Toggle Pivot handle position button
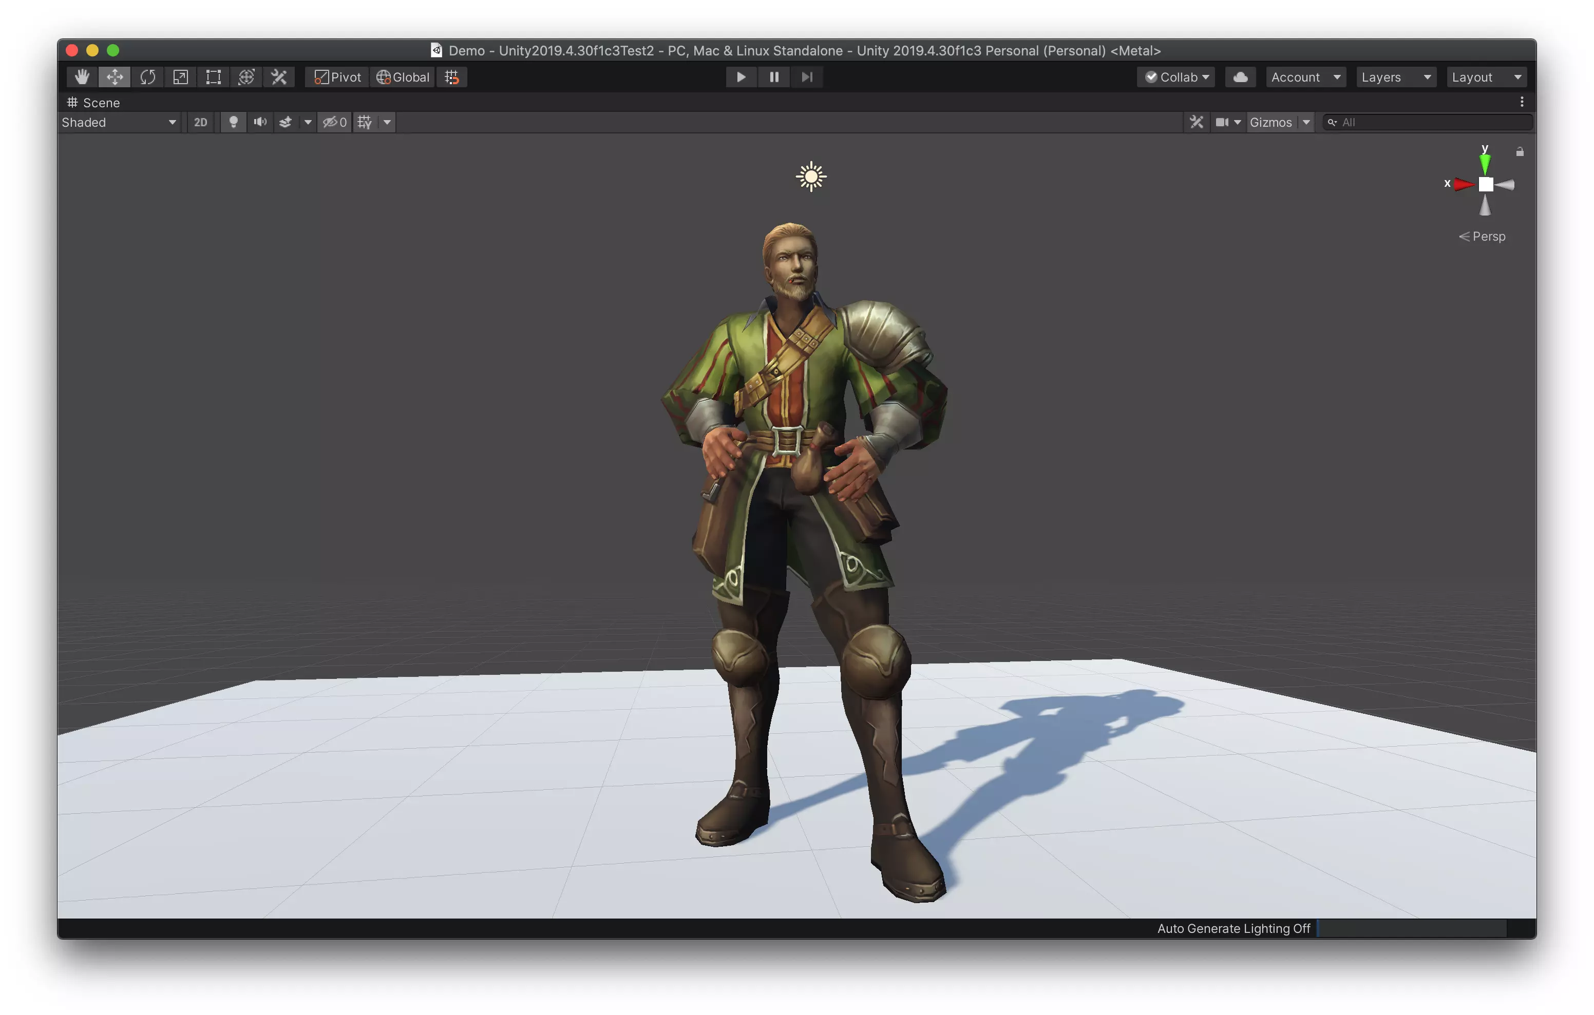The width and height of the screenshot is (1594, 1015). pyautogui.click(x=337, y=77)
